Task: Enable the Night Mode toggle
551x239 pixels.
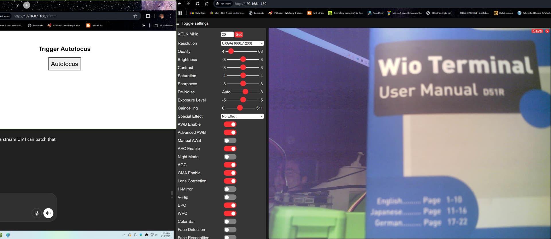Action: [230, 157]
